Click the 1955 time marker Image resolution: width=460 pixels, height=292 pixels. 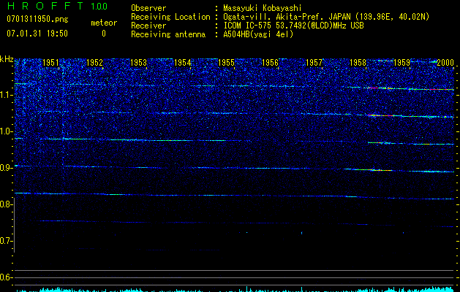(x=226, y=63)
